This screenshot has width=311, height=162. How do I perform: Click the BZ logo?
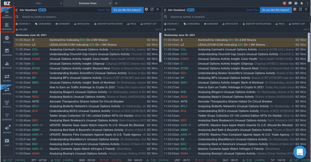tap(7, 3)
